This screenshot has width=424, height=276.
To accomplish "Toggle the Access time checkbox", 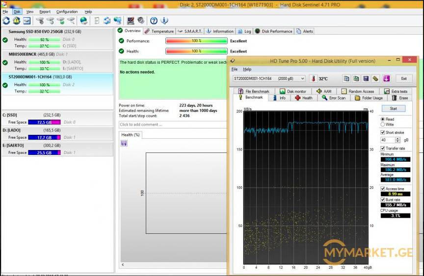I will point(382,189).
